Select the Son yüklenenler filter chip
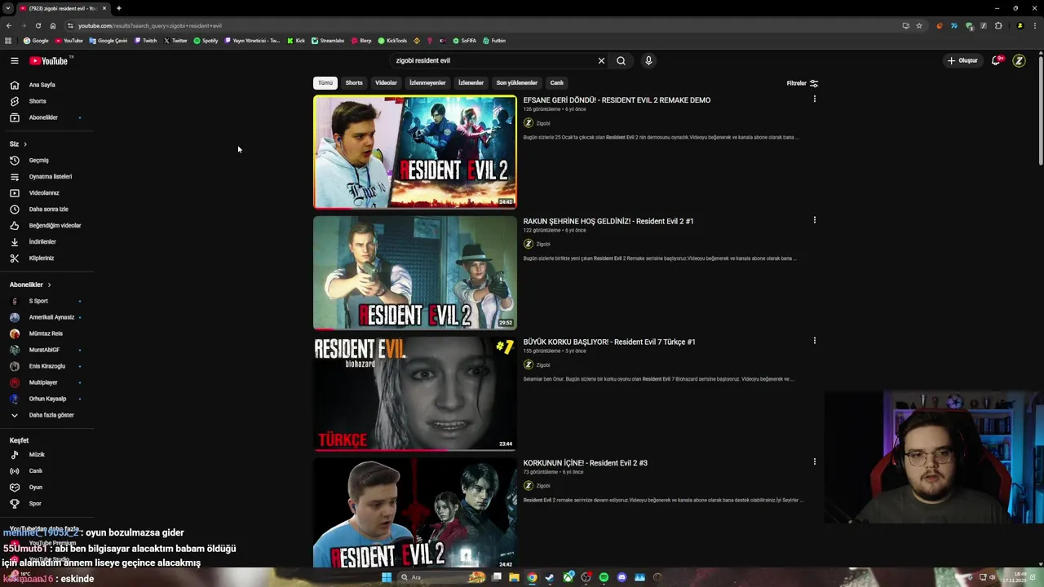The width and height of the screenshot is (1044, 587). coord(516,82)
